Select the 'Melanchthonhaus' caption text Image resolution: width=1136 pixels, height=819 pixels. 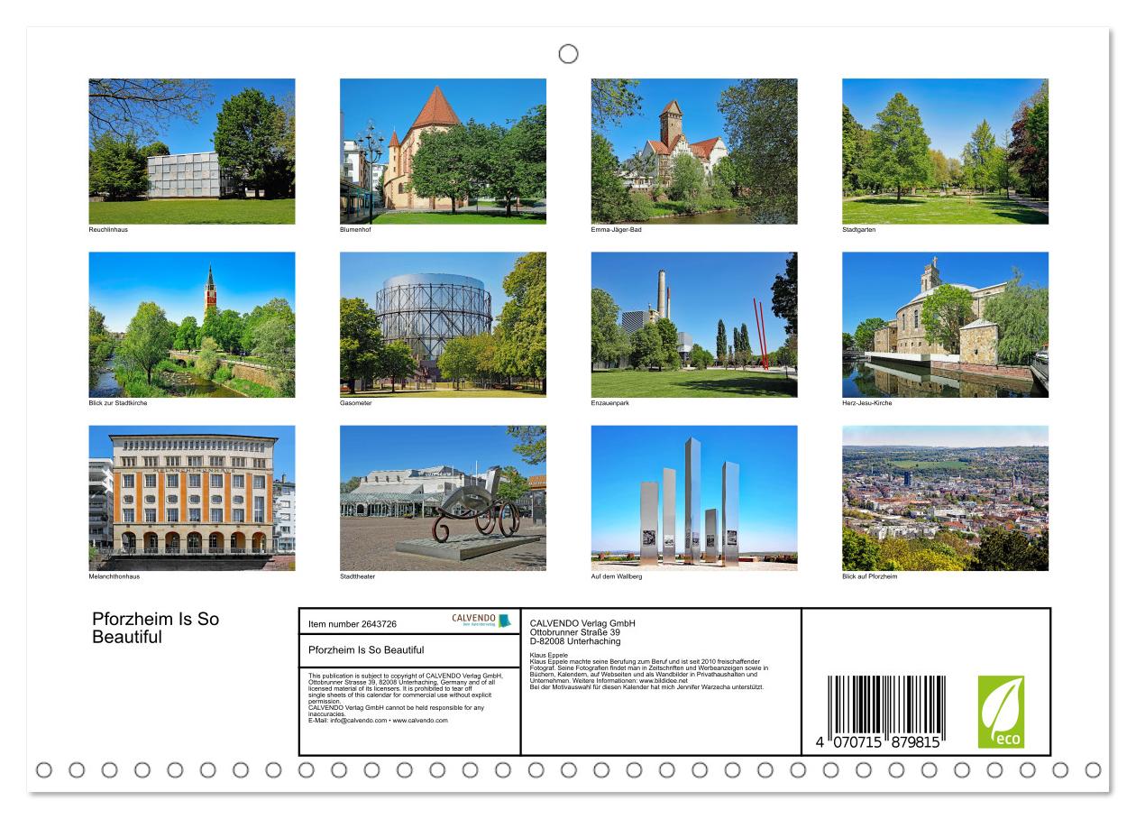(x=115, y=576)
